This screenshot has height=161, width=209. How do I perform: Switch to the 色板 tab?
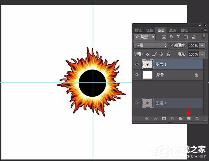coord(149,30)
